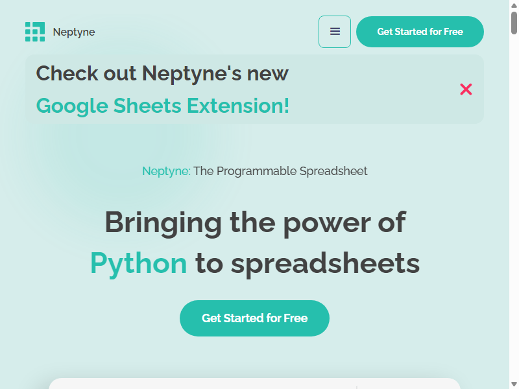Click 'The Programmable Spreadsheet' tagline text
Screen dimensions: 519x389
(x=280, y=171)
